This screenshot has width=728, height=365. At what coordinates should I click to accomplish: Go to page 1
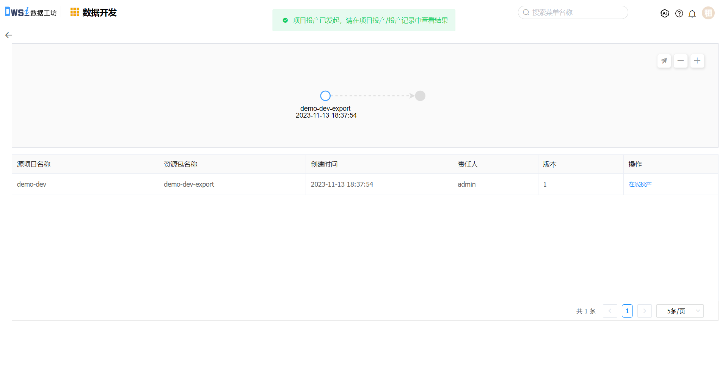pos(627,311)
